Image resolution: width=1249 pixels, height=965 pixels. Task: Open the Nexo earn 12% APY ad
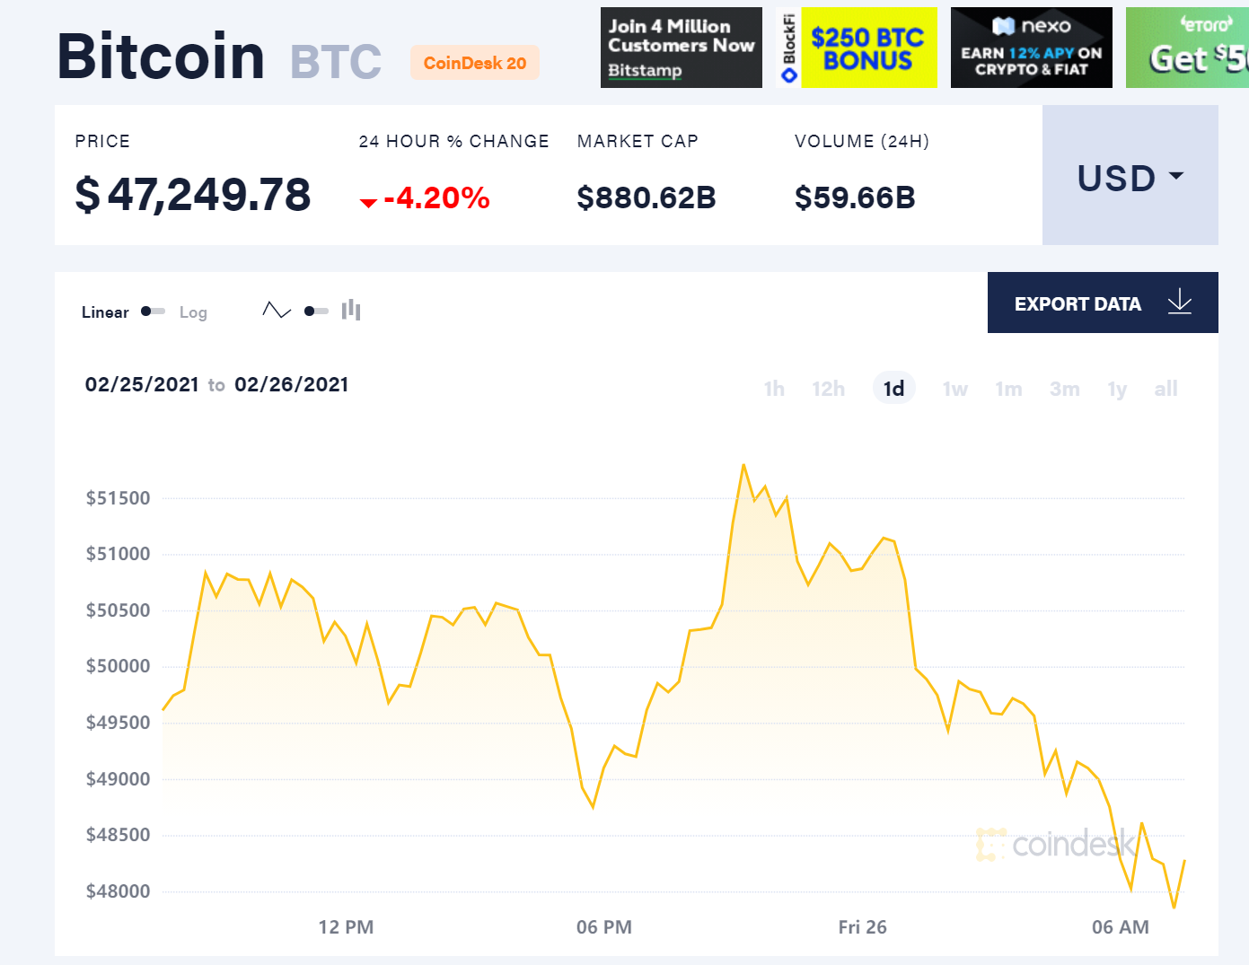click(1031, 48)
